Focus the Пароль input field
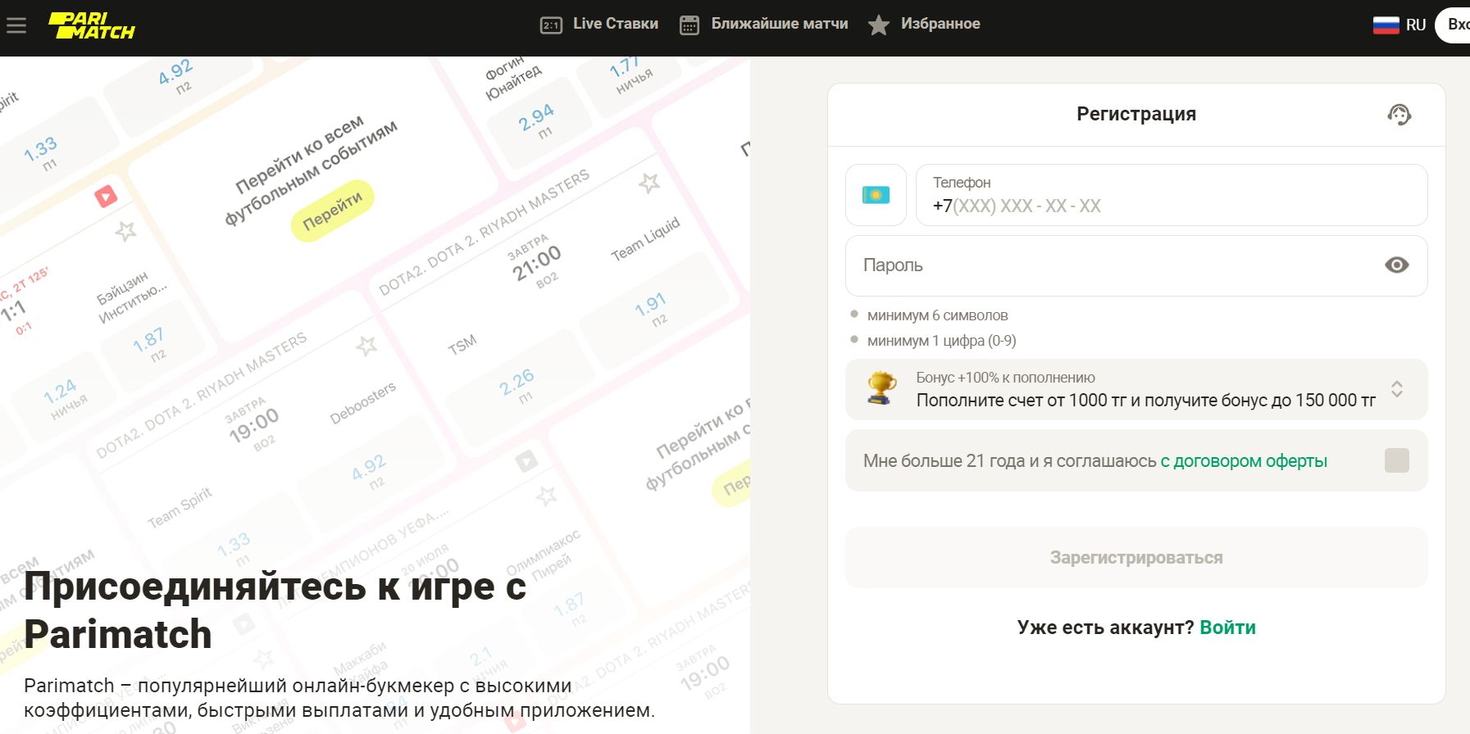Screen dimensions: 1470x734 1136,265
